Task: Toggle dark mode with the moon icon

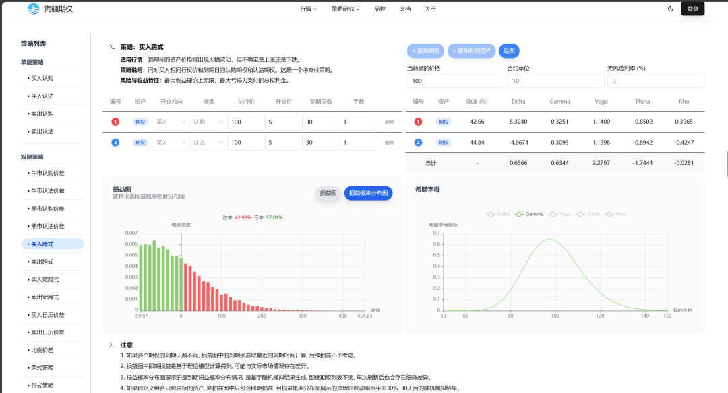Action: 670,9
